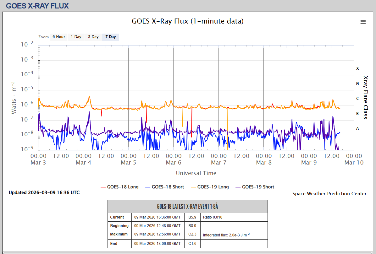Screen dimensions: 376x254
Task: Set chart zoom to 3 Day
Action: coord(93,37)
